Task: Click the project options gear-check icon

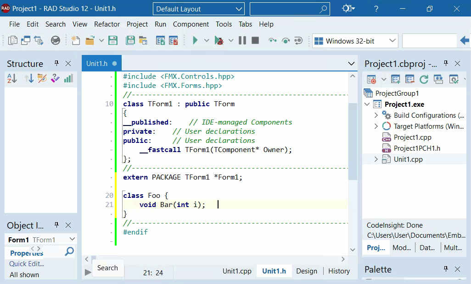Action: 454,79
